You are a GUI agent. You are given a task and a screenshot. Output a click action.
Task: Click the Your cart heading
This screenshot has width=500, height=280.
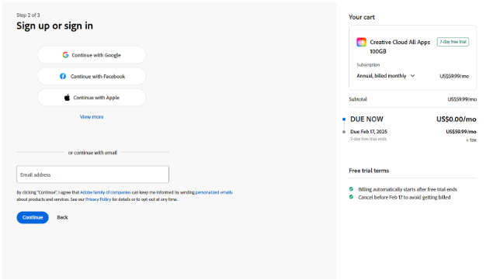click(x=362, y=17)
